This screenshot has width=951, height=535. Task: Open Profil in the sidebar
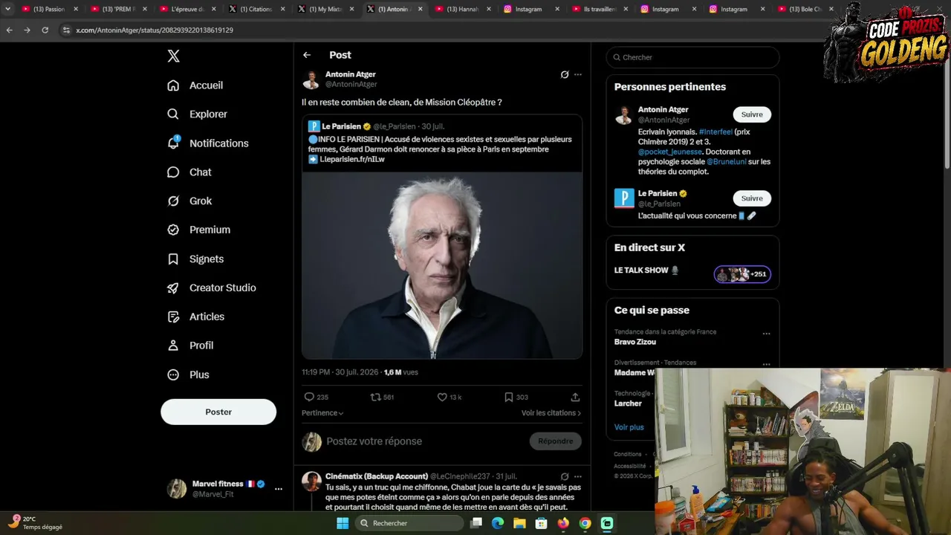coord(191,346)
